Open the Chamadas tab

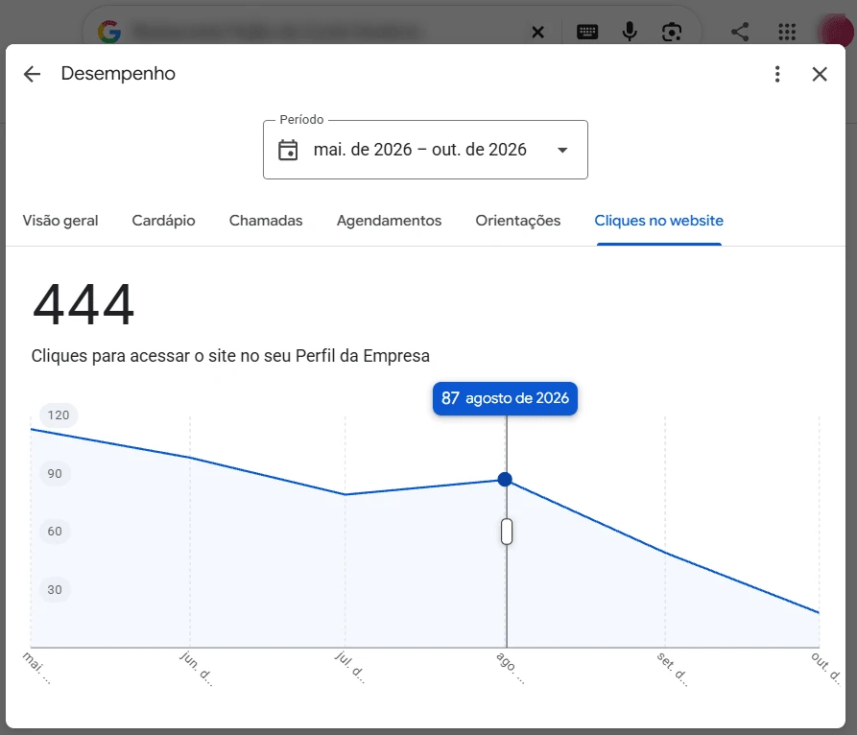pos(266,221)
